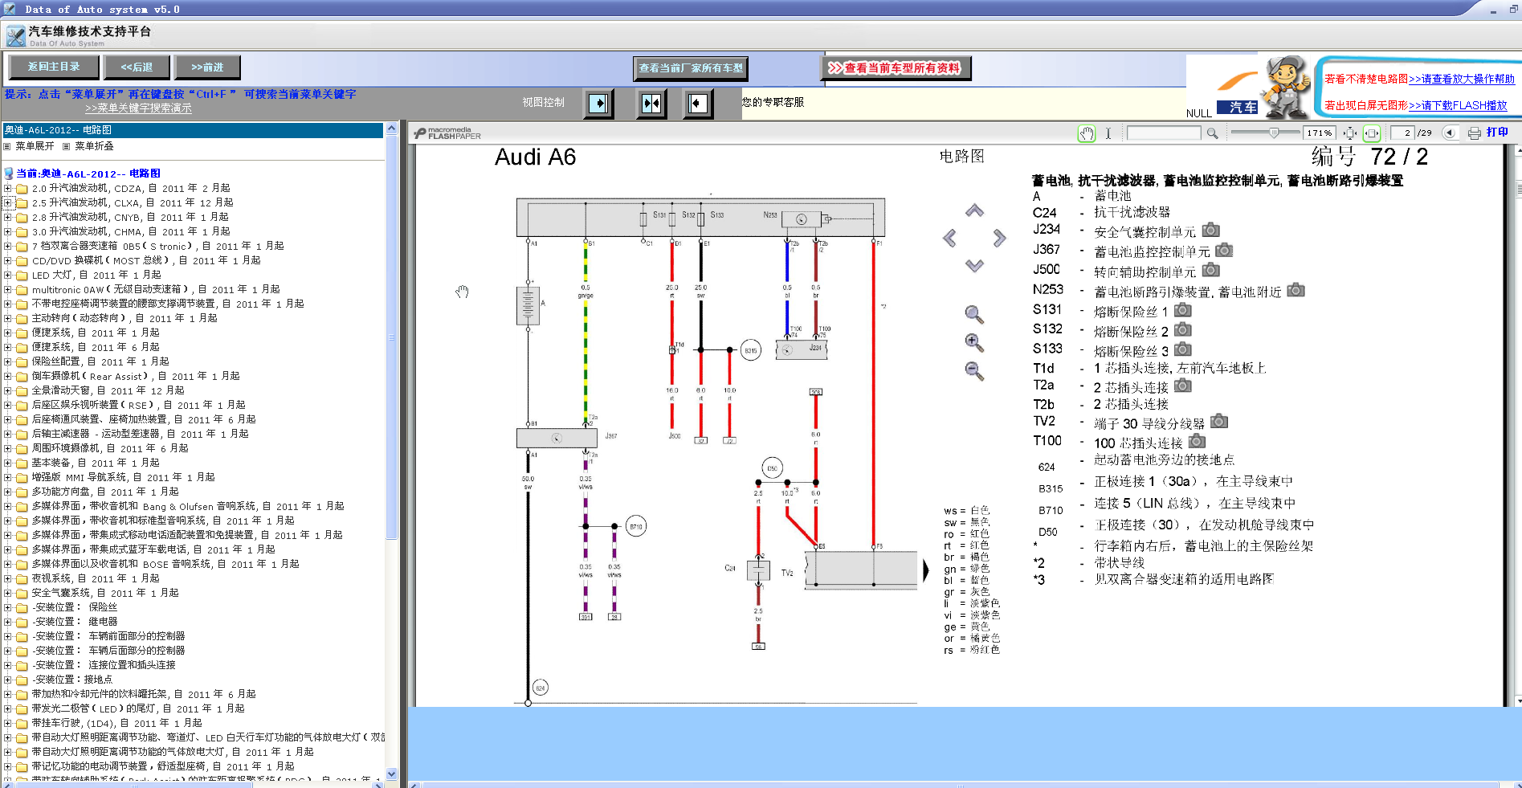
Task: Open the 菜单关键字搜索演示 link
Action: point(138,108)
